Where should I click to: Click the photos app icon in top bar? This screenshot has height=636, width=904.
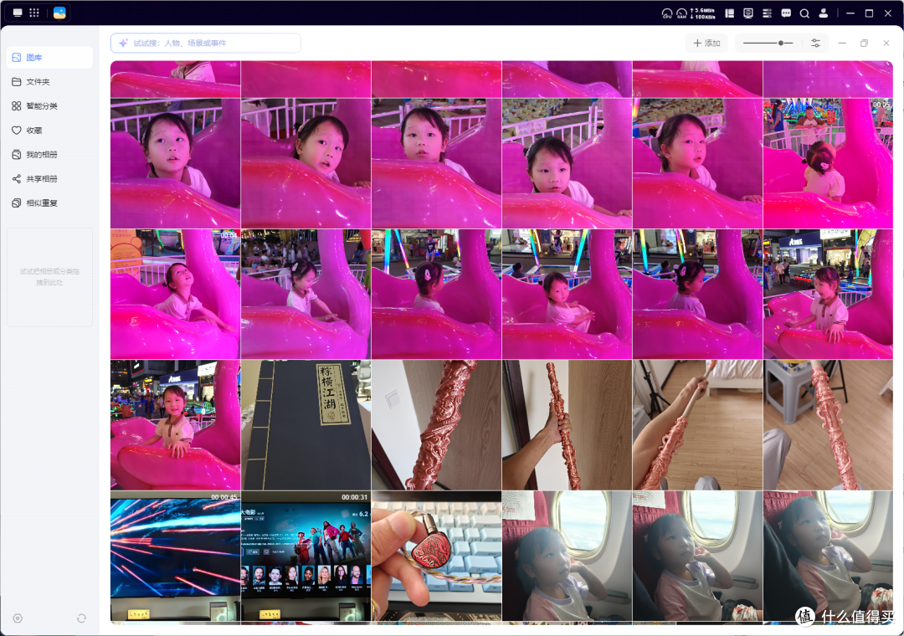point(59,13)
